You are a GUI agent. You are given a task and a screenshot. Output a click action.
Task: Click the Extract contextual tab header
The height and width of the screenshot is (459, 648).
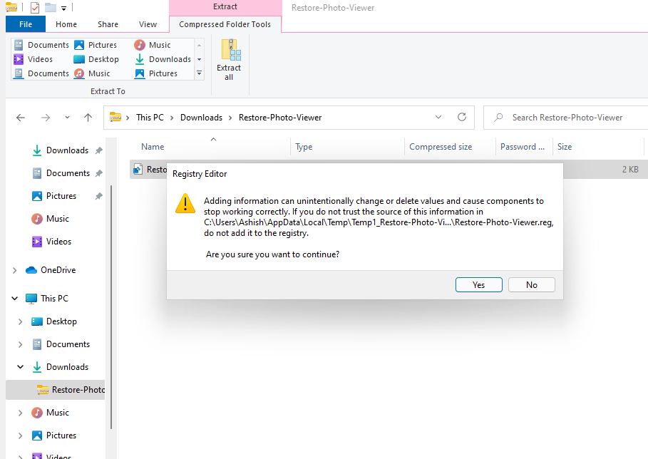tap(225, 7)
